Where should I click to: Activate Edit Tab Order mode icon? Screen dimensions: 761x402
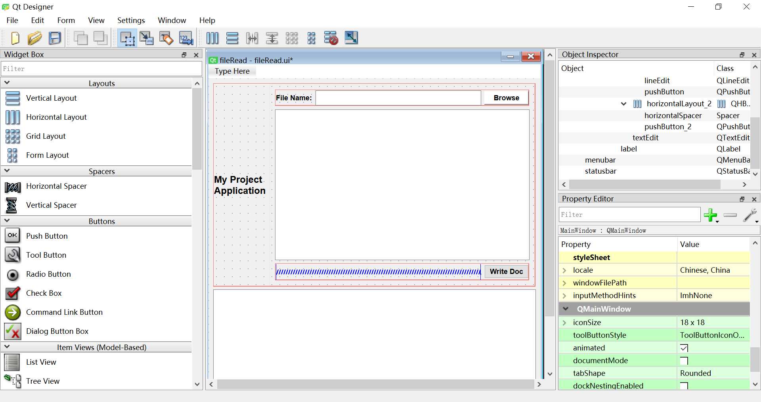point(186,38)
